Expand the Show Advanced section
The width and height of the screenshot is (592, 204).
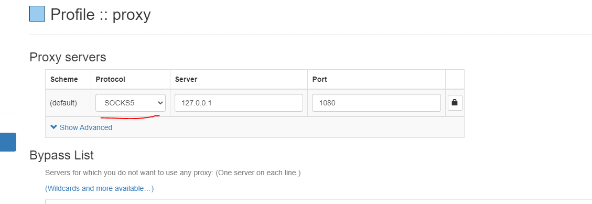(81, 127)
